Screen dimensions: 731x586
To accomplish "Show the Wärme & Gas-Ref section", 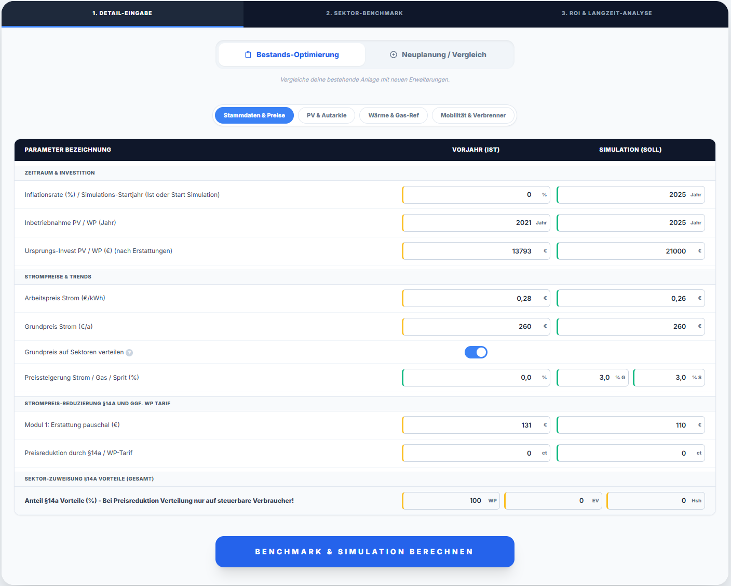I will coord(394,115).
